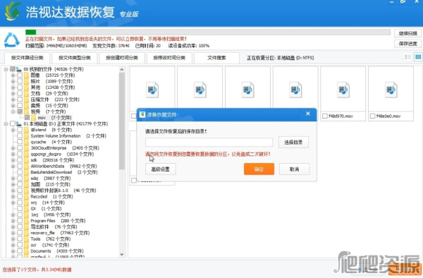Click the 保存进度 button

point(407,44)
